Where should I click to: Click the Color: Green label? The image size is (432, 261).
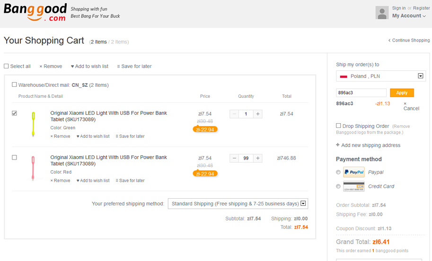click(x=62, y=128)
